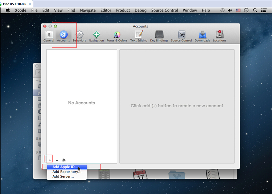Open the gear action menu
The width and height of the screenshot is (272, 194).
[64, 160]
